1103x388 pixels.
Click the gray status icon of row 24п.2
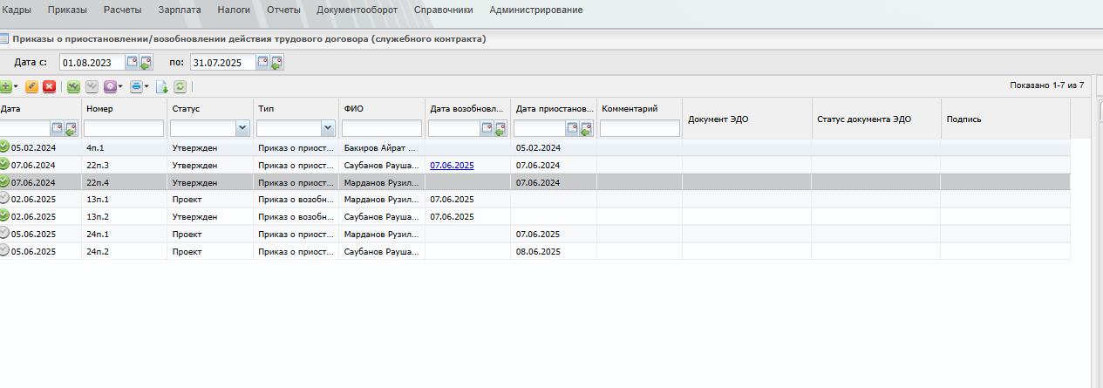4,250
